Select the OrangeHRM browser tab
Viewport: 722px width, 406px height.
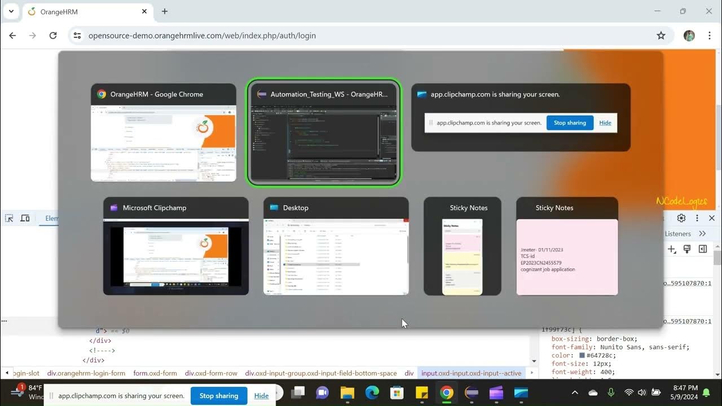point(87,12)
